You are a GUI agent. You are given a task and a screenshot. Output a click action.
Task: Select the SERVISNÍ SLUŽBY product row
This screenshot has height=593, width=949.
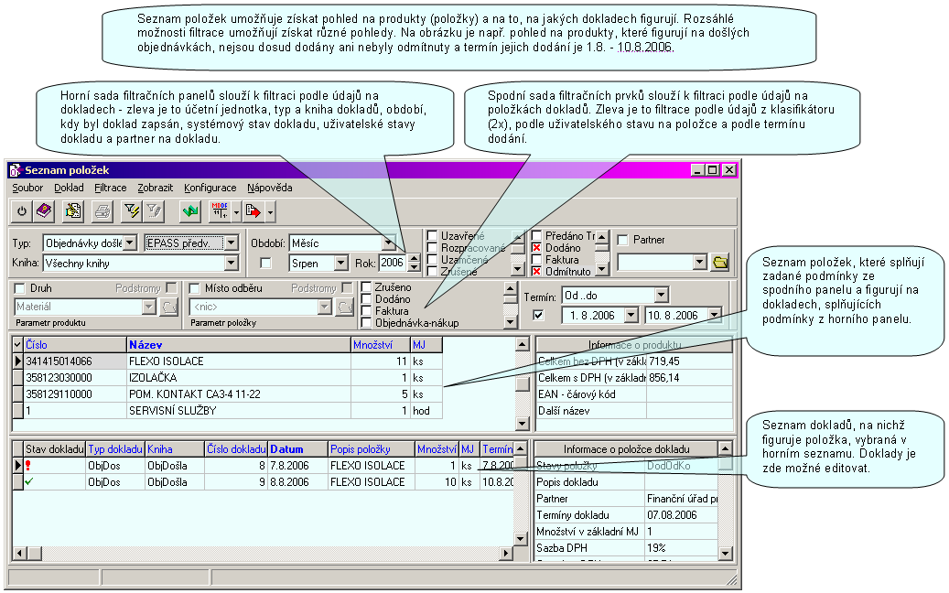click(227, 410)
